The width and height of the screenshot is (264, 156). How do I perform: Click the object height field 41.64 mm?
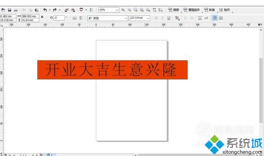pyautogui.click(x=30, y=20)
